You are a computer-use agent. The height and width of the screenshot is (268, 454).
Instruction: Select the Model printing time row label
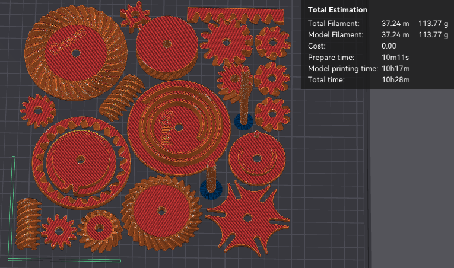point(342,68)
